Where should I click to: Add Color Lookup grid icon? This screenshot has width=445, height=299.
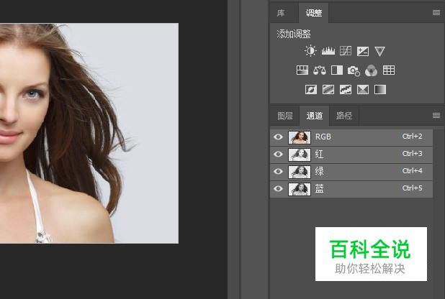[x=389, y=70]
